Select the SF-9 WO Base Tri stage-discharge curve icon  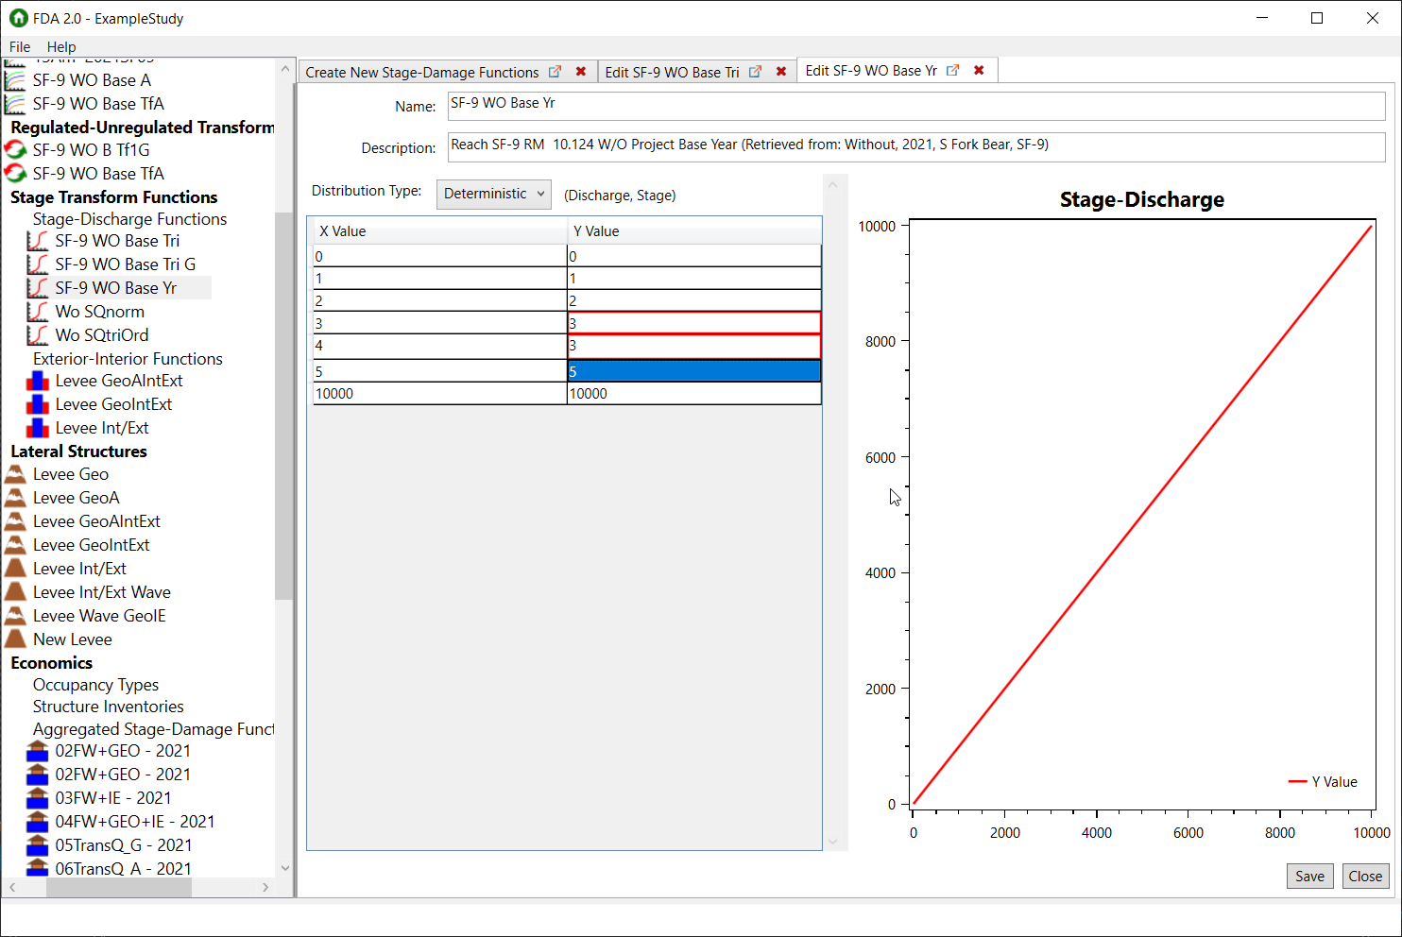(38, 241)
